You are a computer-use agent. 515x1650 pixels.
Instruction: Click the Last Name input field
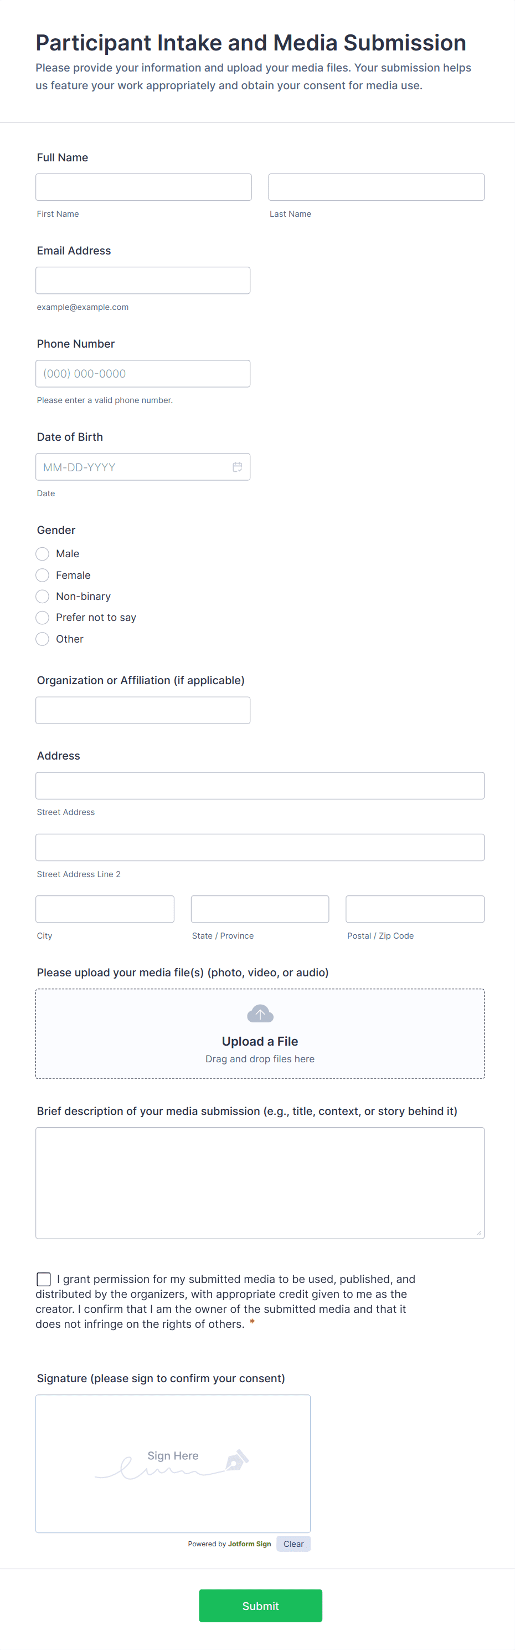coord(375,186)
